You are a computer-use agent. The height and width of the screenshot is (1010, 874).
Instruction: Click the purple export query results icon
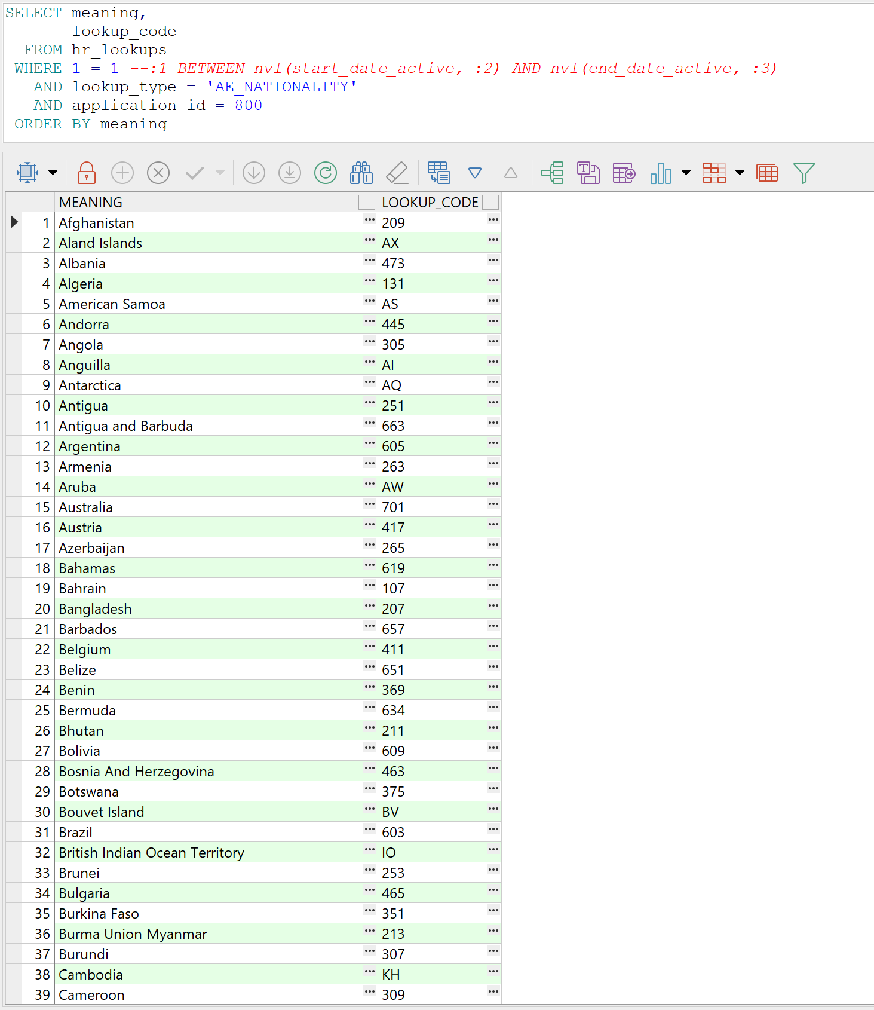click(624, 173)
